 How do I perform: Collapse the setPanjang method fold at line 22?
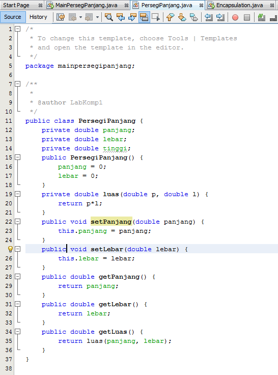click(x=17, y=222)
